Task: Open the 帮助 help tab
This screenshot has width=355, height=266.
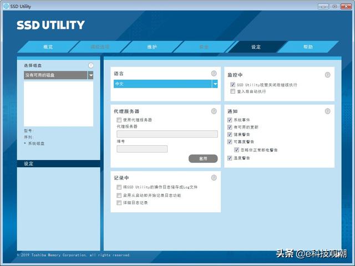Action: tap(308, 47)
